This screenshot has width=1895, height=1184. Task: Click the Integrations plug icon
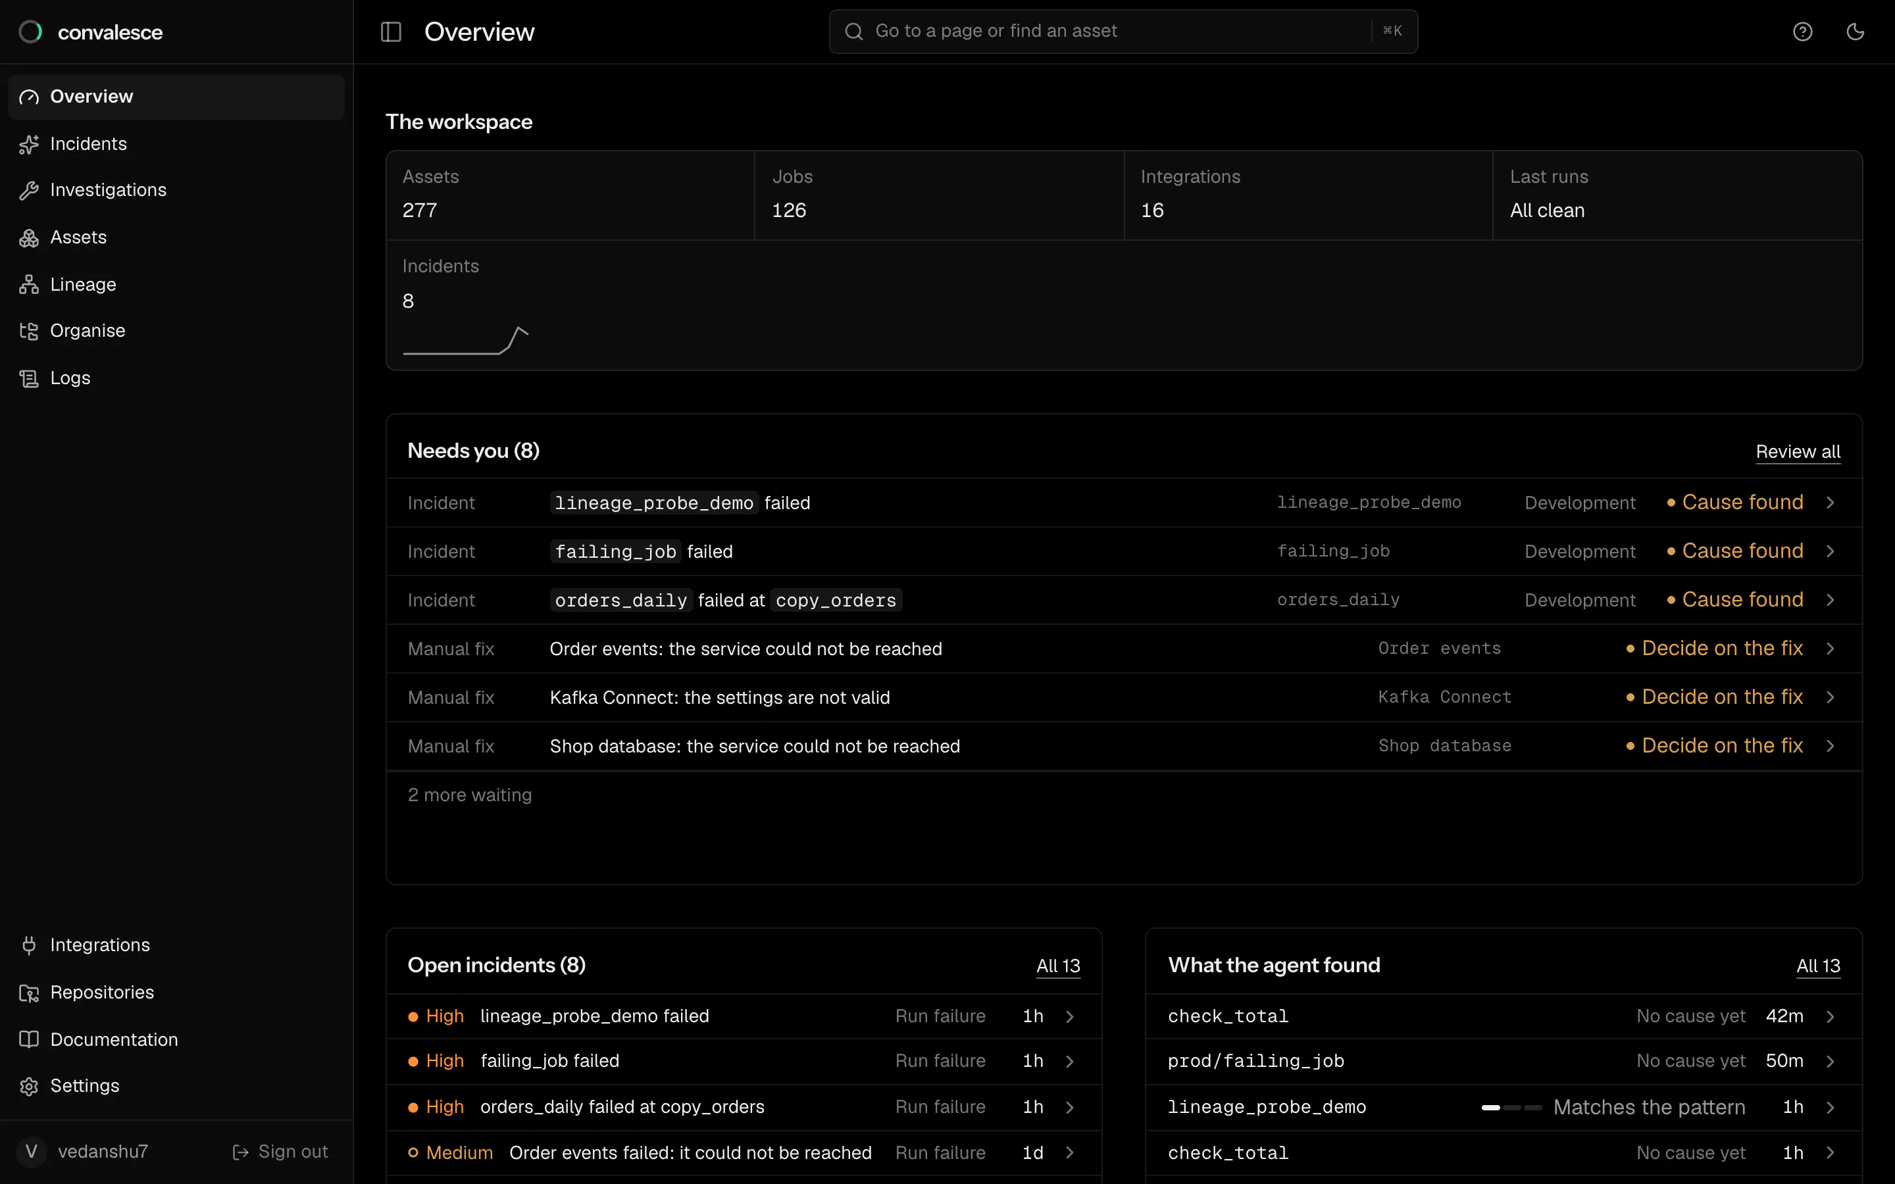click(29, 945)
